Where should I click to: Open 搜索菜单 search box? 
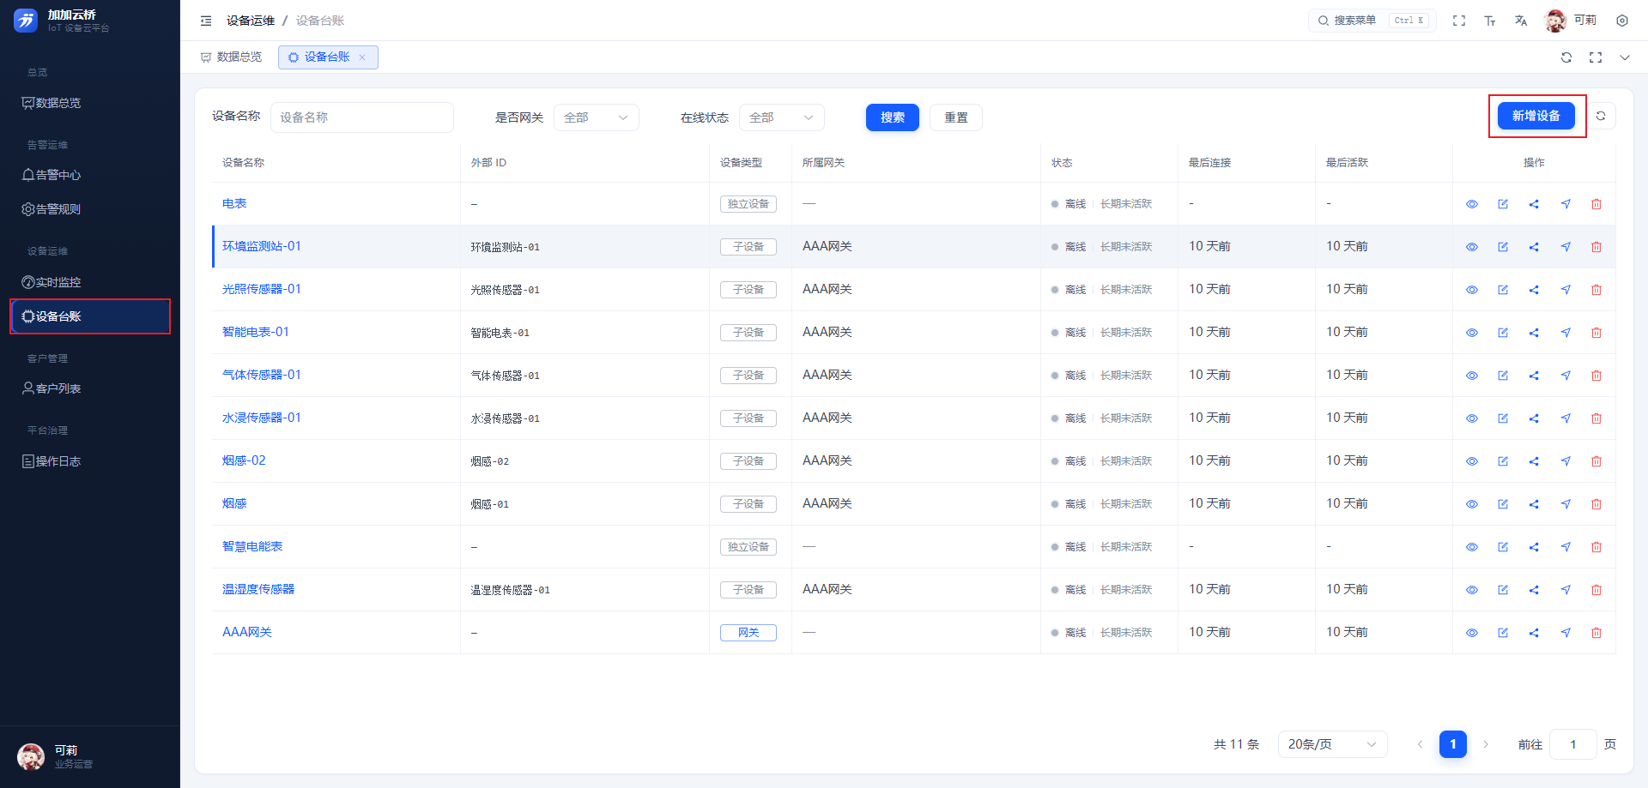pos(1372,21)
